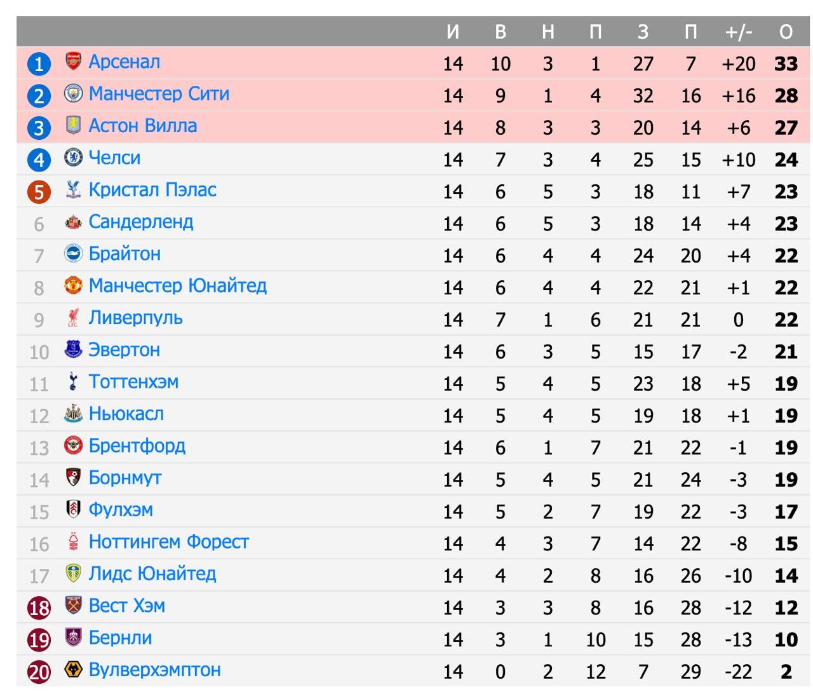Viewport: 813px width, 694px height.
Task: Open the Ноттингем Форест team link
Action: [x=168, y=541]
